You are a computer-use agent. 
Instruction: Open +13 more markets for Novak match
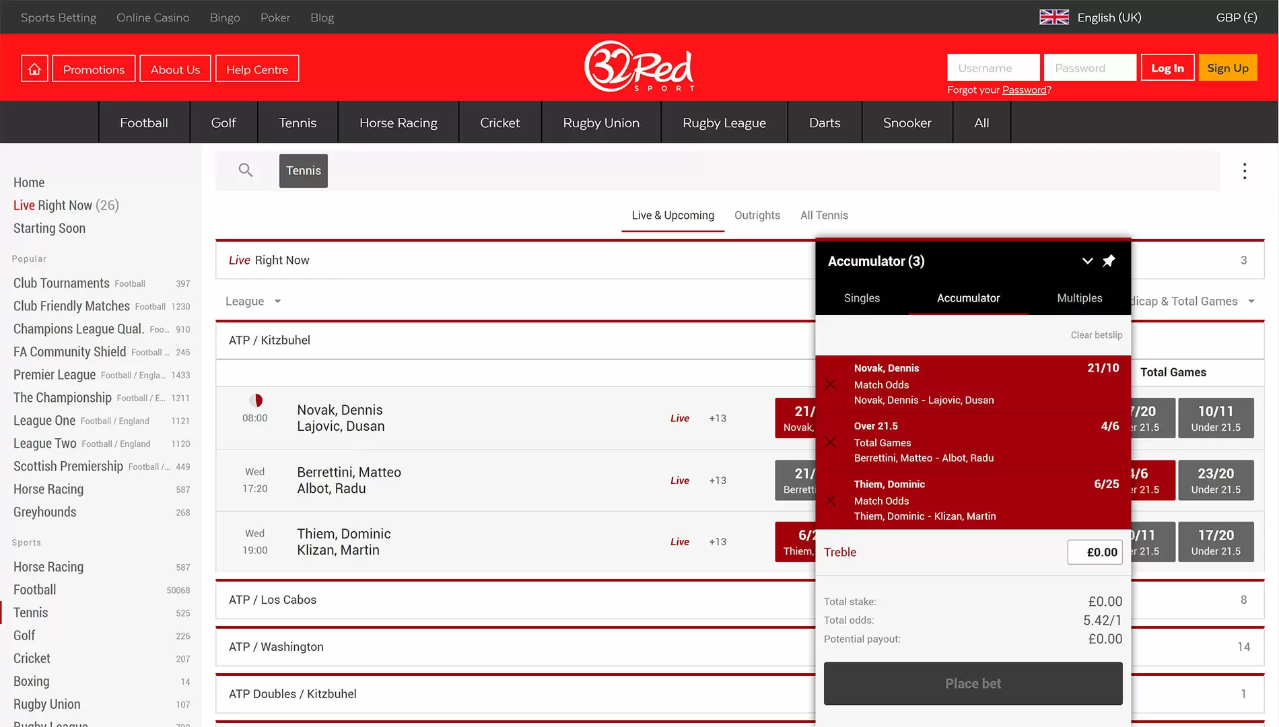[x=718, y=418]
